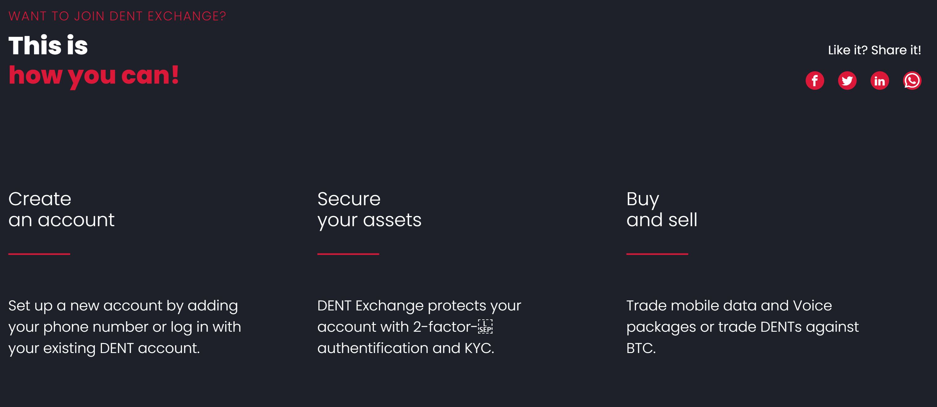937x407 pixels.
Task: Open the WhatsApp share icon
Action: (x=912, y=81)
